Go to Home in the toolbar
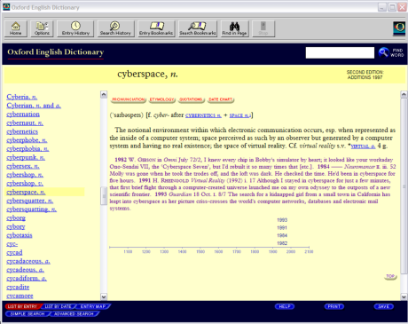The image size is (408, 324). coord(16,28)
